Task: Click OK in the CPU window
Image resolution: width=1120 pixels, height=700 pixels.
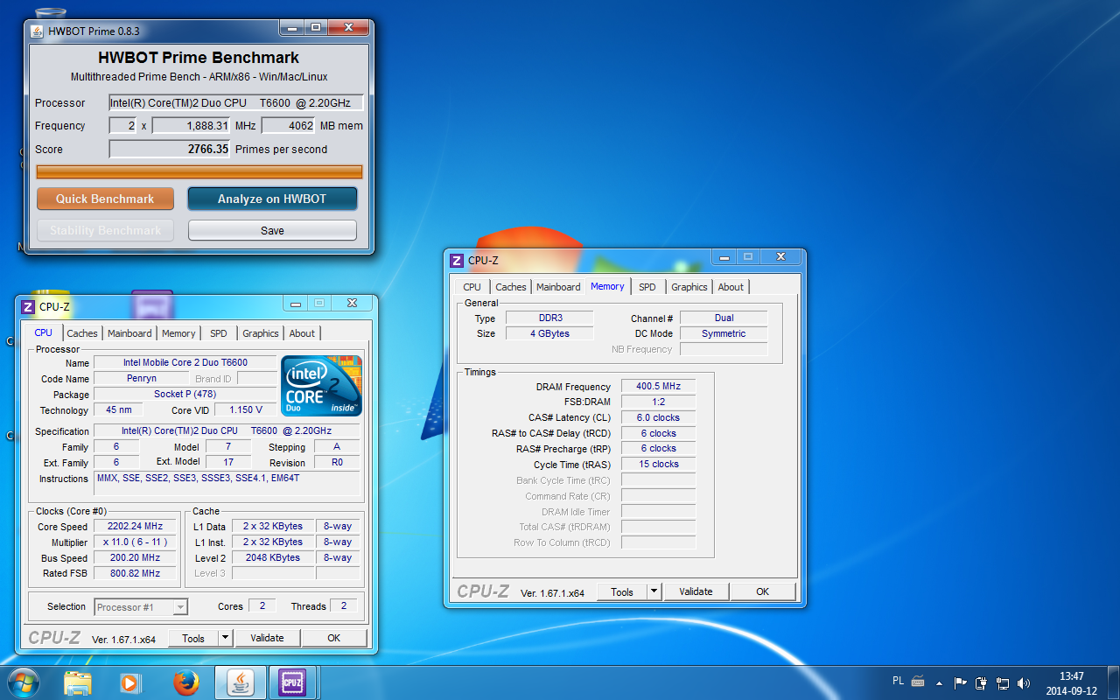Action: (333, 638)
